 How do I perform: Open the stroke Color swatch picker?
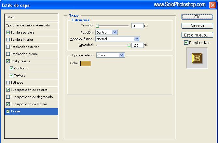(x=86, y=63)
